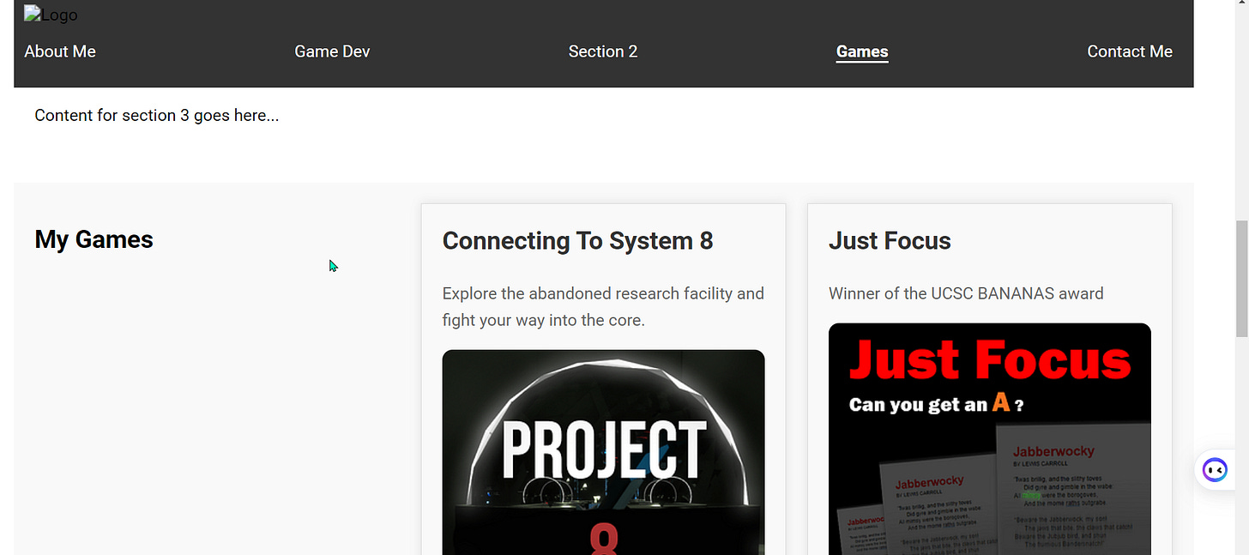Click 'Content for section 3 goes here...' text

156,115
